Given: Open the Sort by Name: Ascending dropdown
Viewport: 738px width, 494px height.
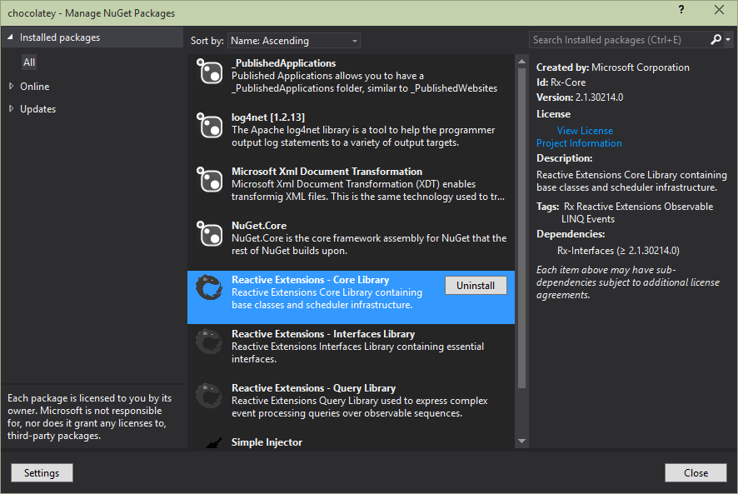Looking at the screenshot, I should 294,41.
